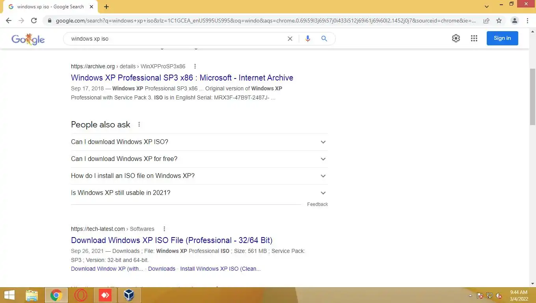Click the Chrome taskbar icon

56,295
